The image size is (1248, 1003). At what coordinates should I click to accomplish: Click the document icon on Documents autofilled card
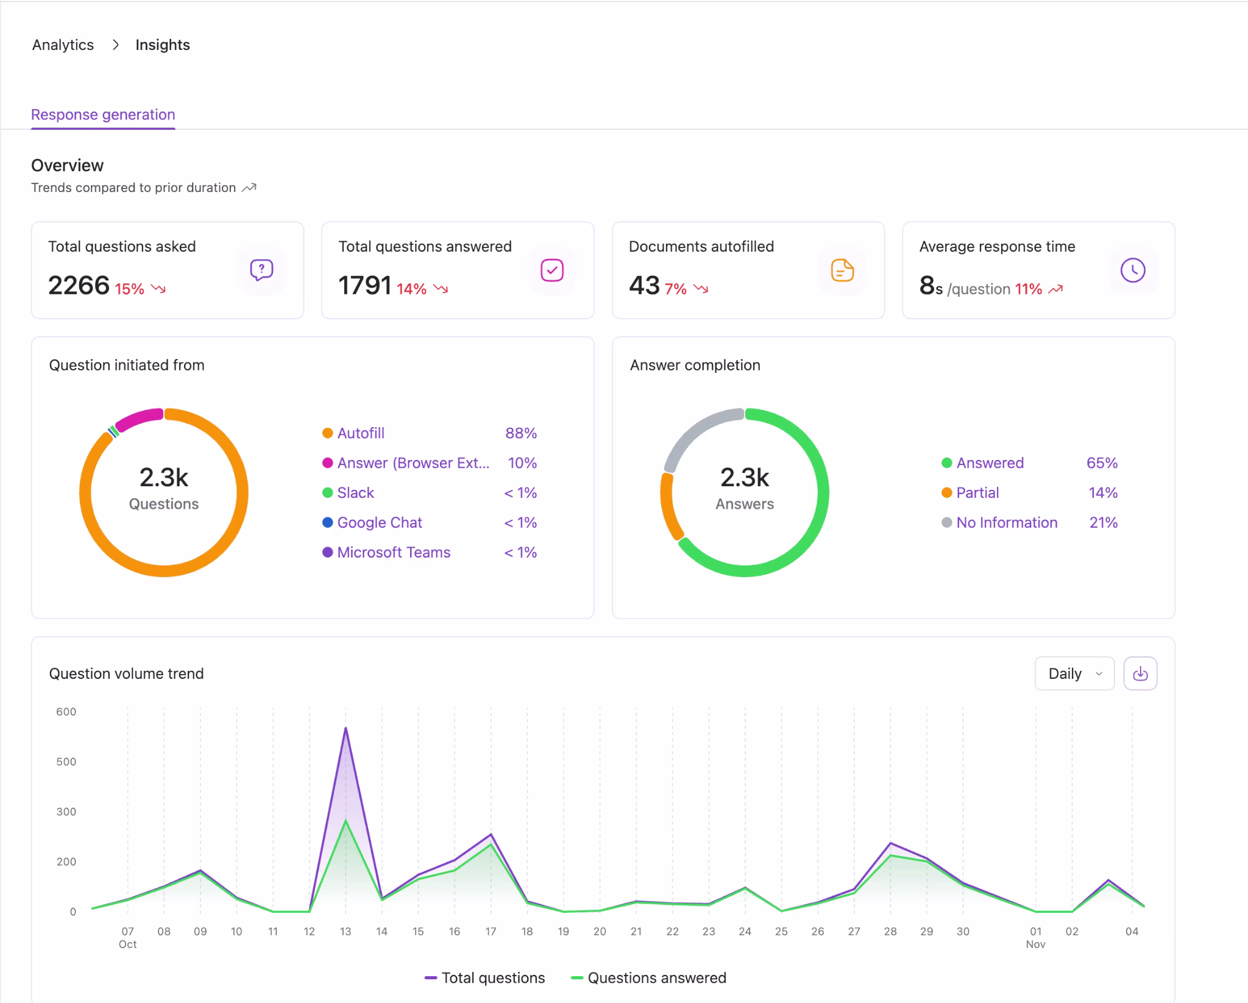pyautogui.click(x=843, y=270)
